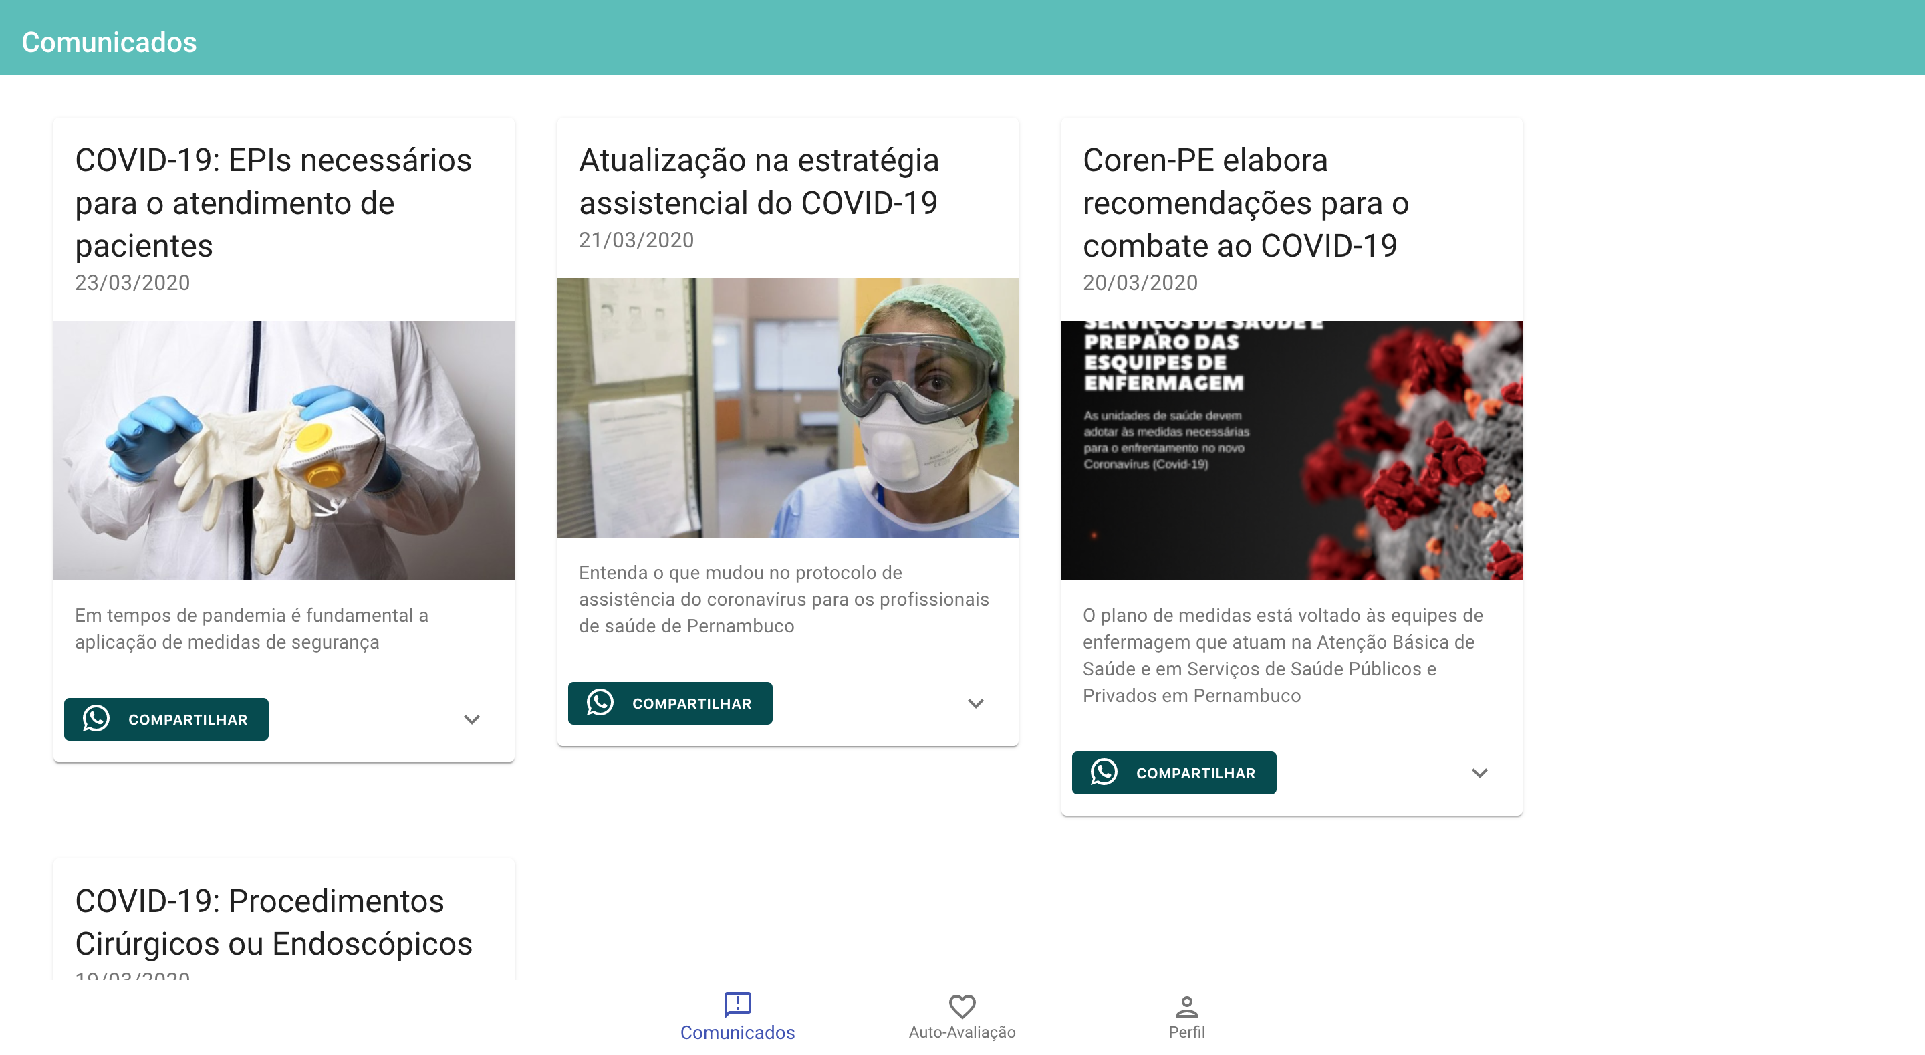Expand the Atualização na estratégia card chevron
Viewport: 1925px width, 1055px height.
[x=975, y=703]
